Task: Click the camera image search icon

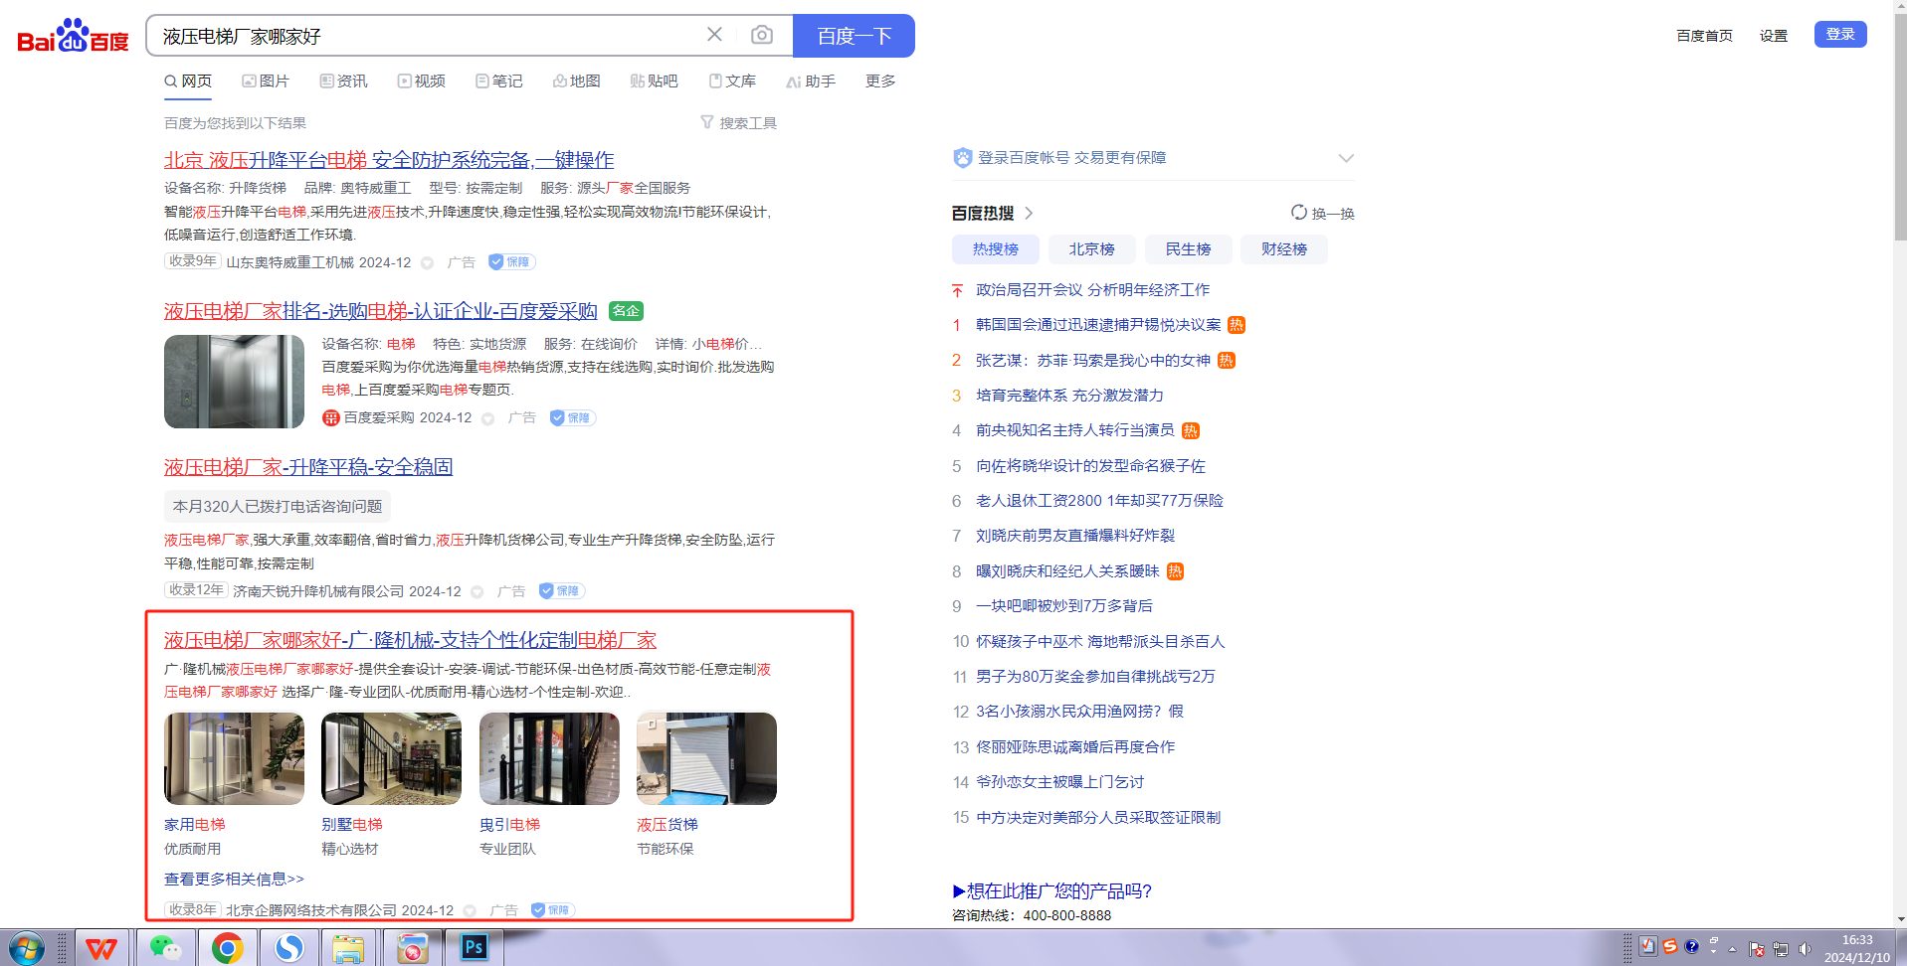Action: point(761,36)
